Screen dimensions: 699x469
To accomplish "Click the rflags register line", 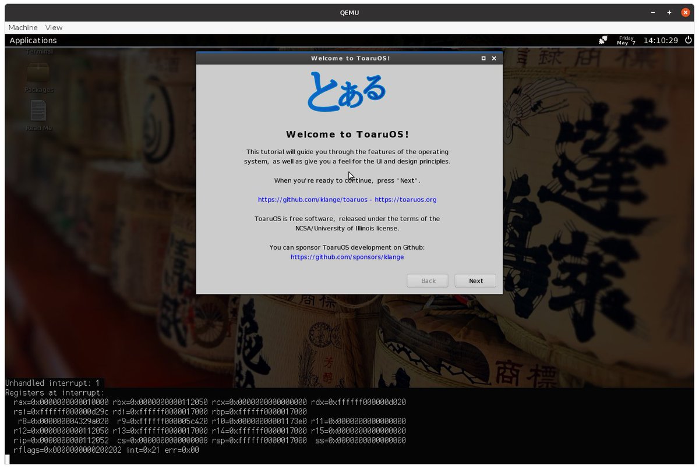I will (106, 450).
